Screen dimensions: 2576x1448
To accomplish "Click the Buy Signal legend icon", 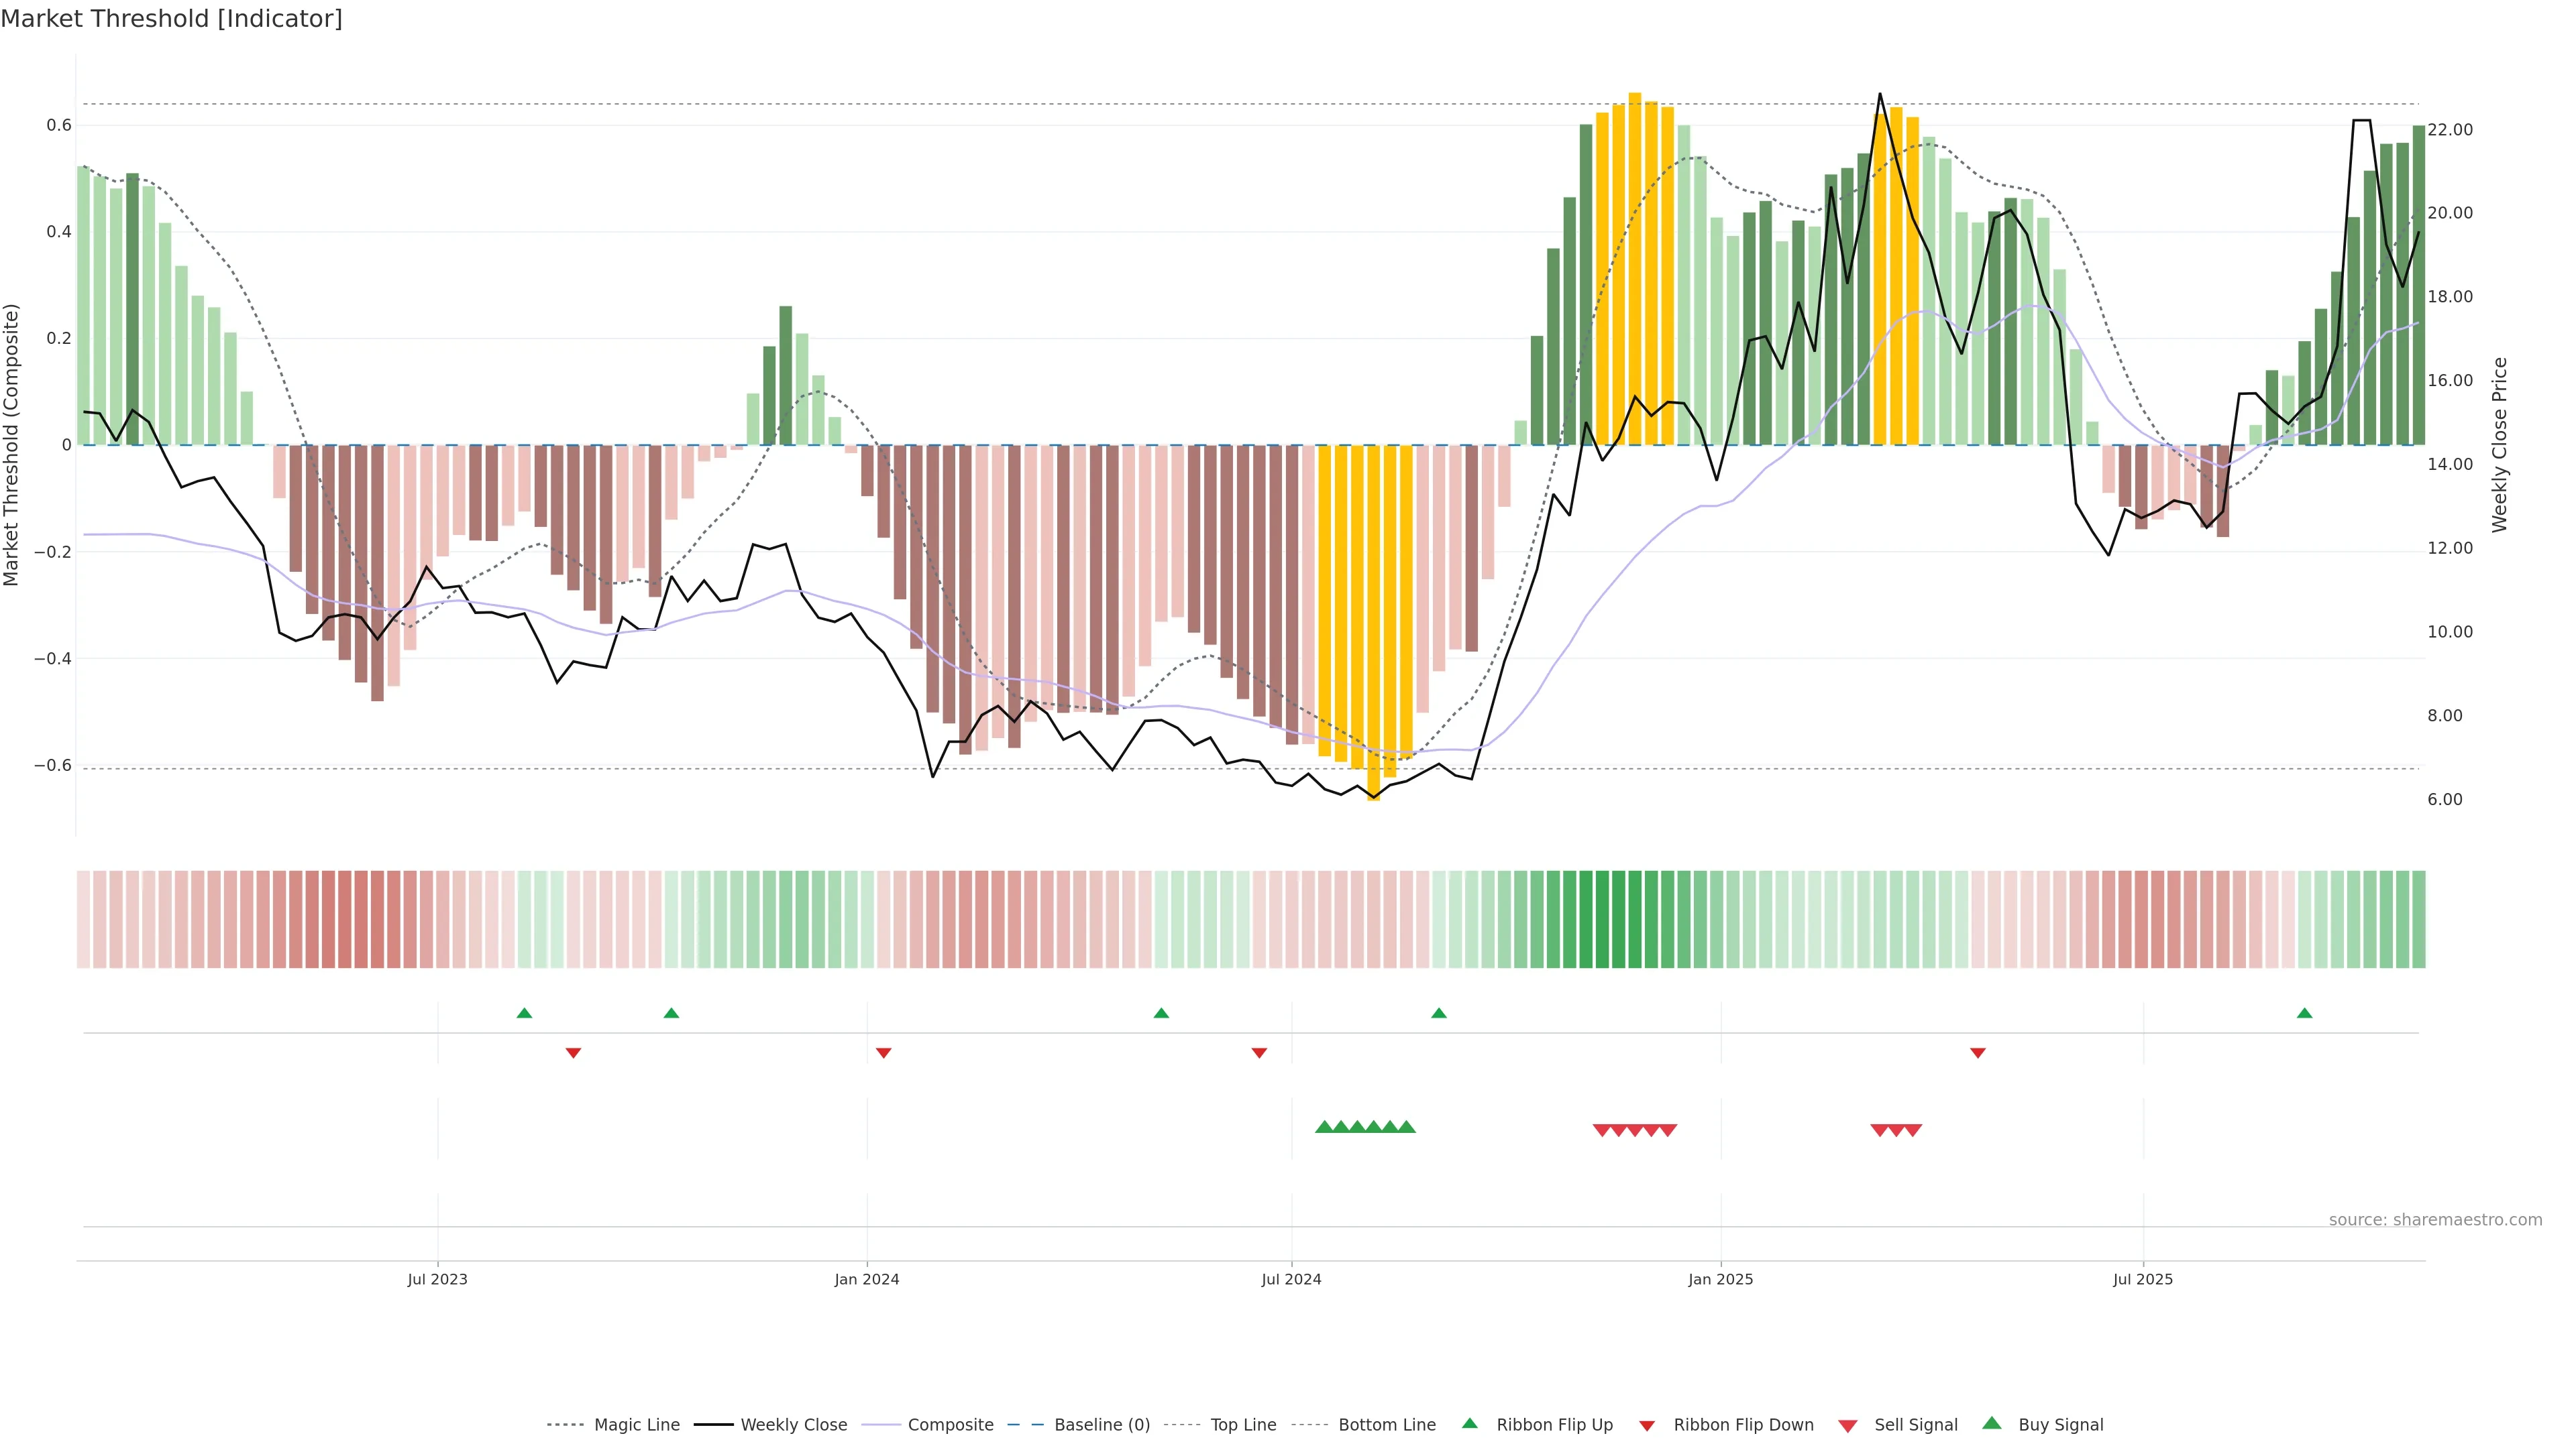I will pos(1992,1423).
